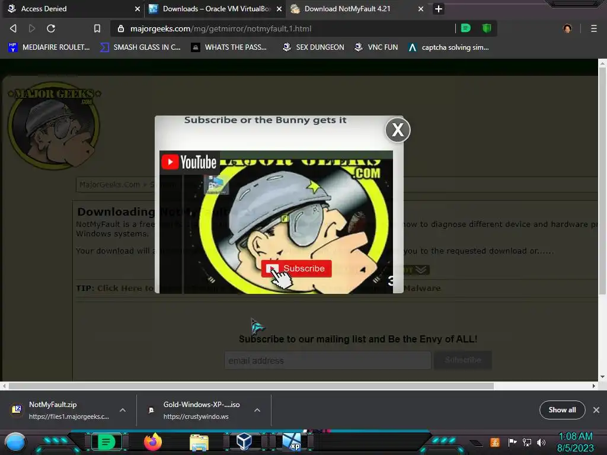The height and width of the screenshot is (455, 607).
Task: Open VirtualBox from the taskbar
Action: tap(244, 442)
